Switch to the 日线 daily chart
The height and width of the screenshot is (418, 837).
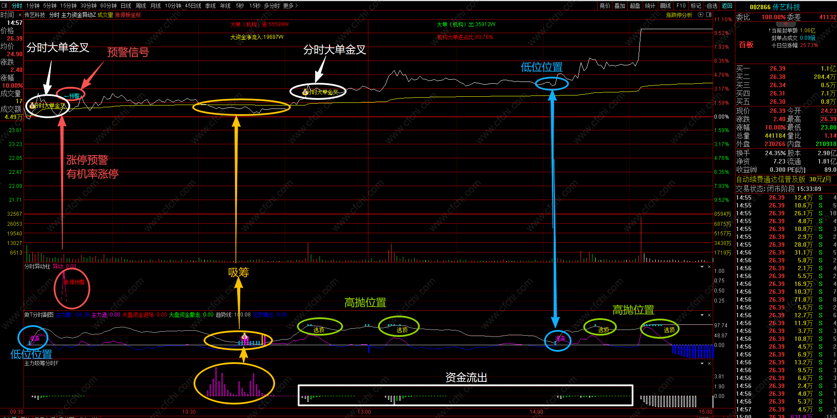(x=126, y=6)
